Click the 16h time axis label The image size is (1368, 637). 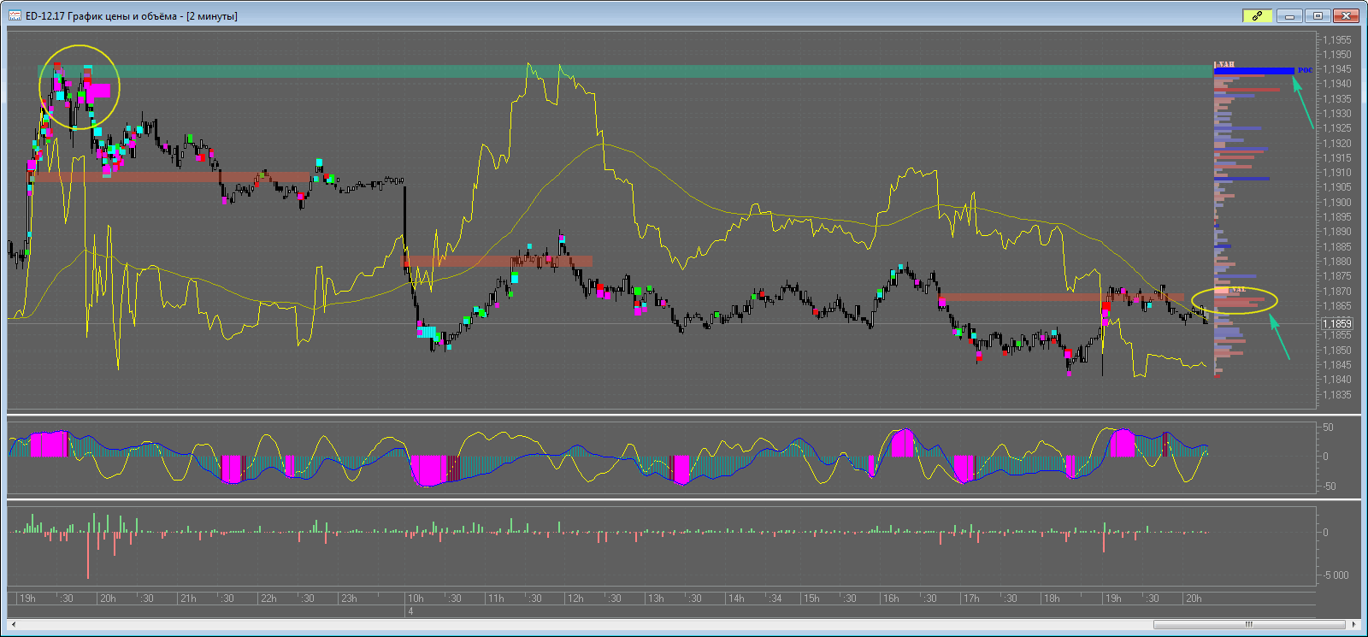tap(891, 599)
